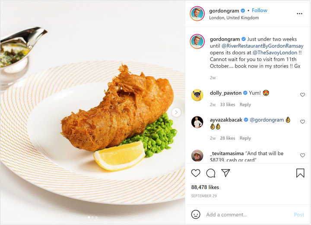This screenshot has height=225, width=311.
Task: Go to next photo with arrow
Action: coord(176,112)
